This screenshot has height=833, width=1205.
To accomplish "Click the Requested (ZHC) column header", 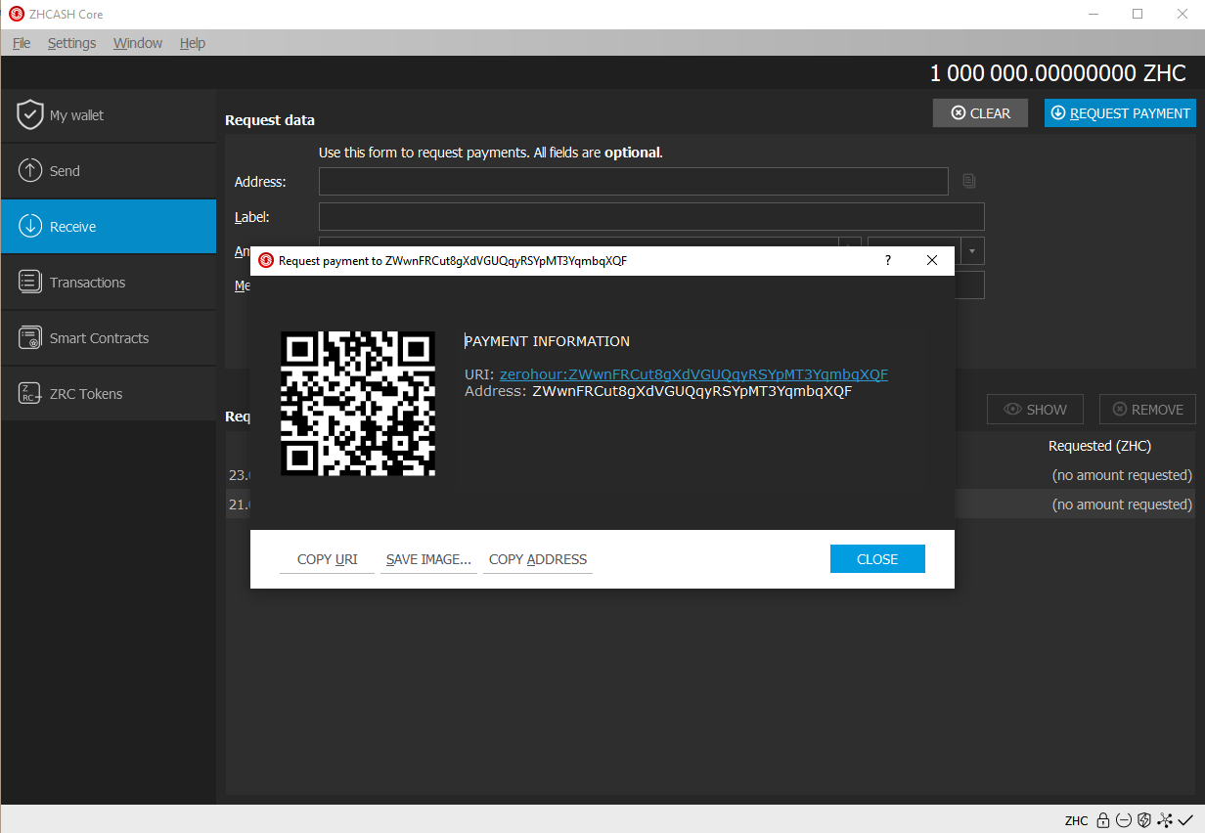I will (x=1099, y=446).
